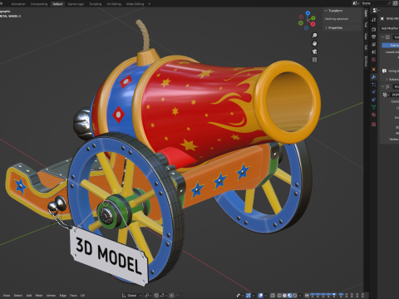Open the Compositing workspace tab

pyautogui.click(x=39, y=4)
